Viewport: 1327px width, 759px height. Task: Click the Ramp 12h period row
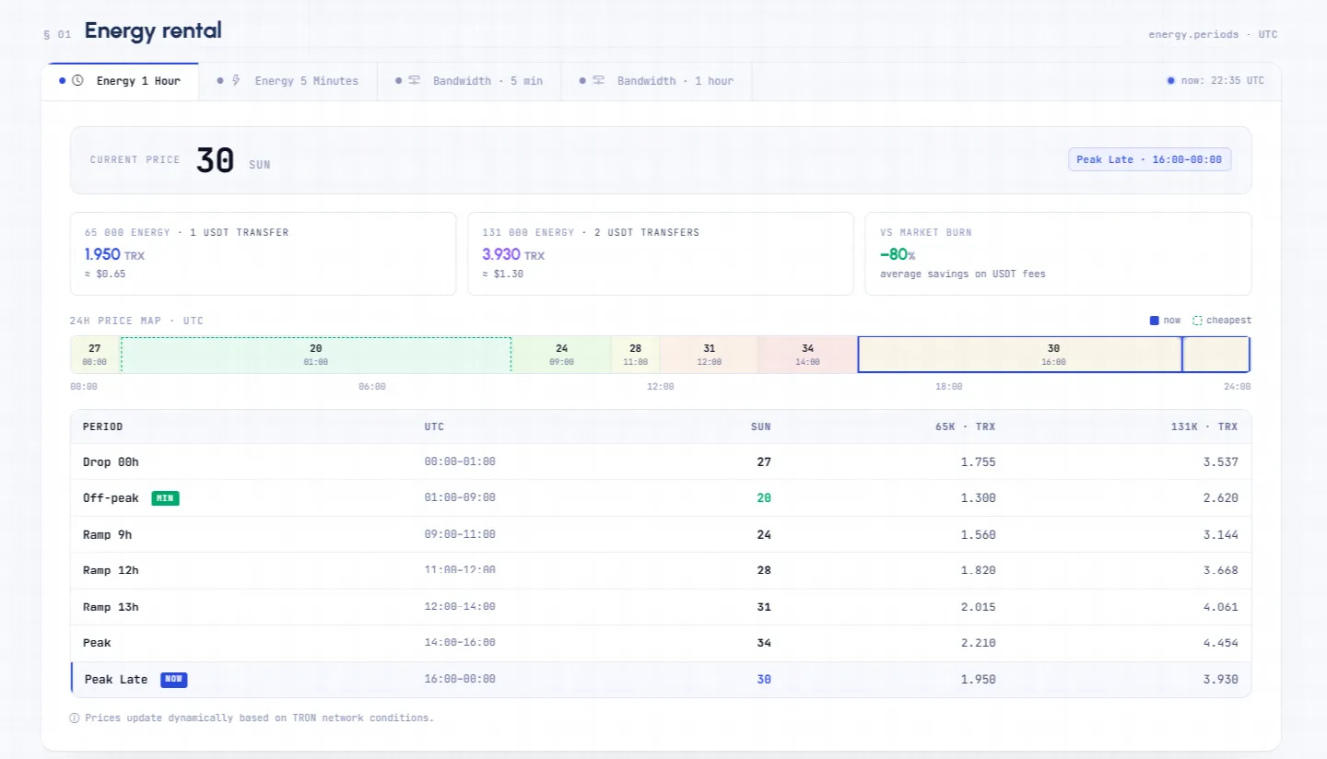tap(661, 570)
